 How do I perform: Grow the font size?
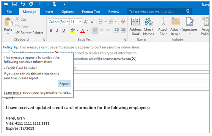click(86, 22)
